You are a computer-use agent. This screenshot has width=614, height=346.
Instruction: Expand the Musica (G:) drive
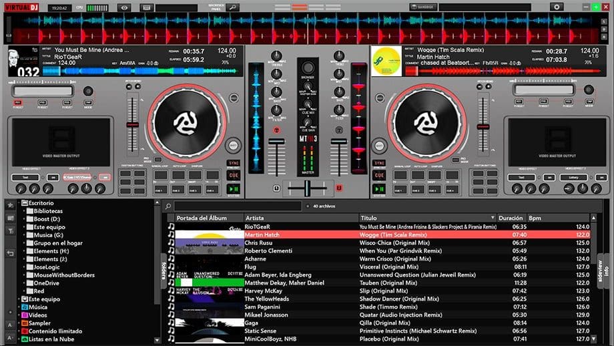pyautogui.click(x=24, y=235)
